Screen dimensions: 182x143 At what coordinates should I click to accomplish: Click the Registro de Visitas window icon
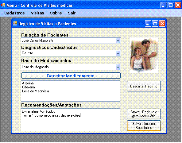coord(15,23)
